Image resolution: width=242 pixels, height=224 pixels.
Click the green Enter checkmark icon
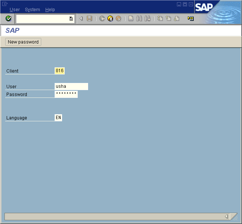(x=9, y=19)
